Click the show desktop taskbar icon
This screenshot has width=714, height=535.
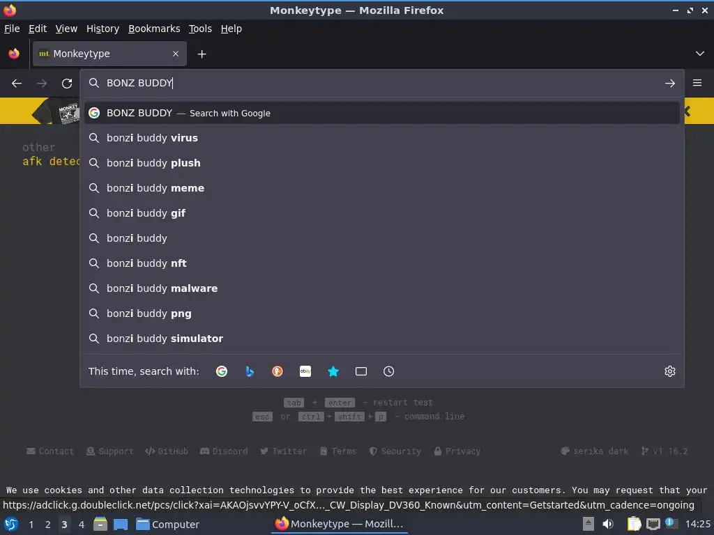tap(120, 525)
